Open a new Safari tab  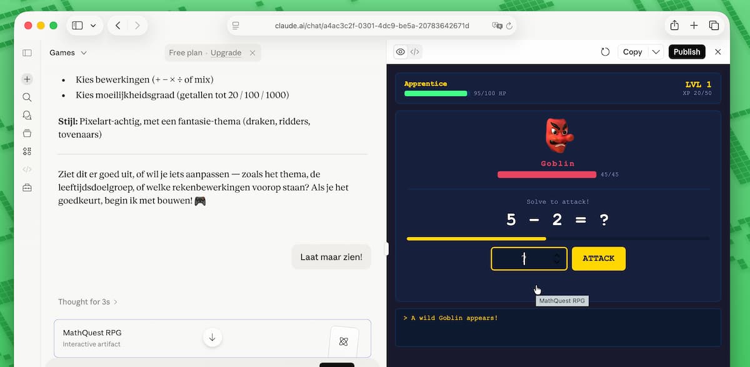tap(694, 26)
